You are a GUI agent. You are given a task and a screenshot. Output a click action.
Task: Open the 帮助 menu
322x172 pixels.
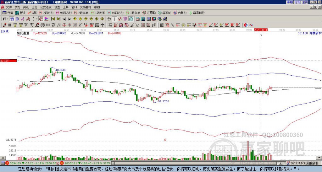pyautogui.click(x=97, y=7)
